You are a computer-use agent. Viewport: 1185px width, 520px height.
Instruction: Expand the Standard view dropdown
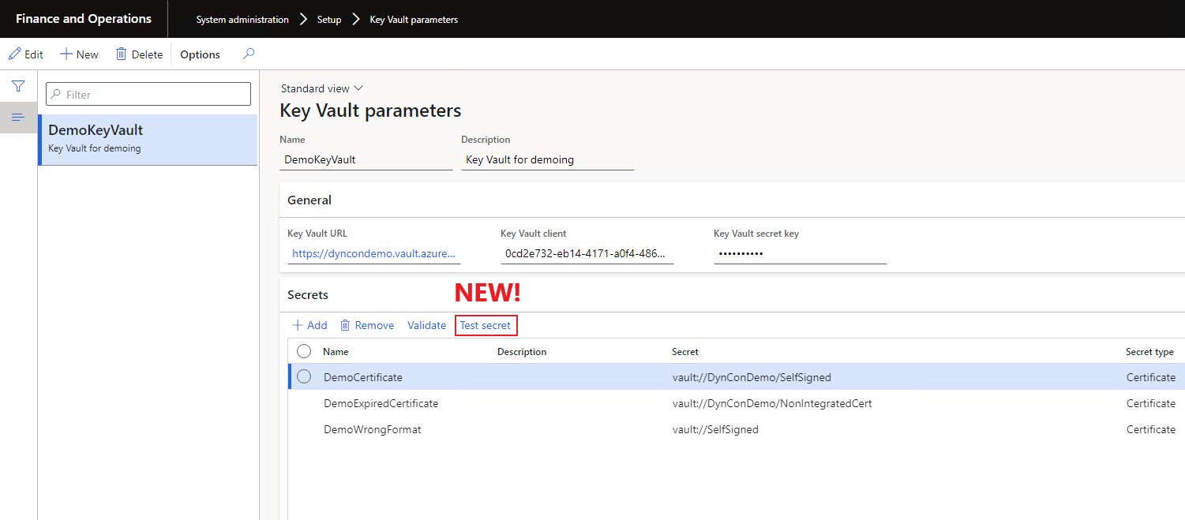321,88
